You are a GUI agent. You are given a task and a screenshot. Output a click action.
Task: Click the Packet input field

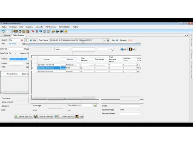point(16,63)
